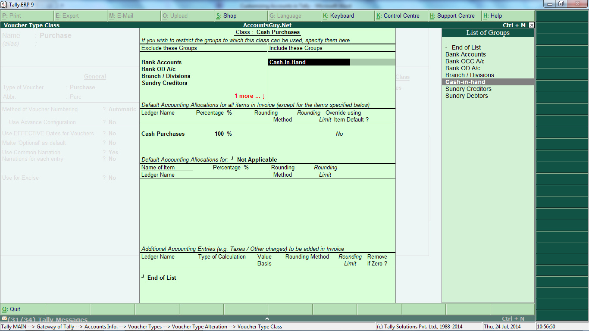The image size is (589, 331).
Task: Open the E-Mail option
Action: (x=134, y=16)
